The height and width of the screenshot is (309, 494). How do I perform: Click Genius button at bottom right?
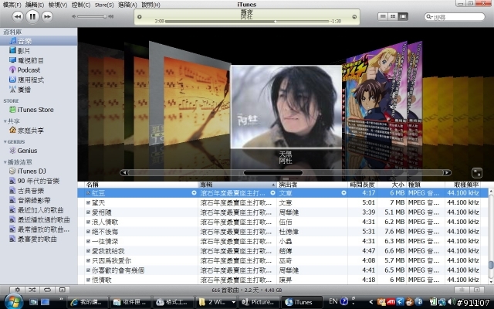(462, 290)
